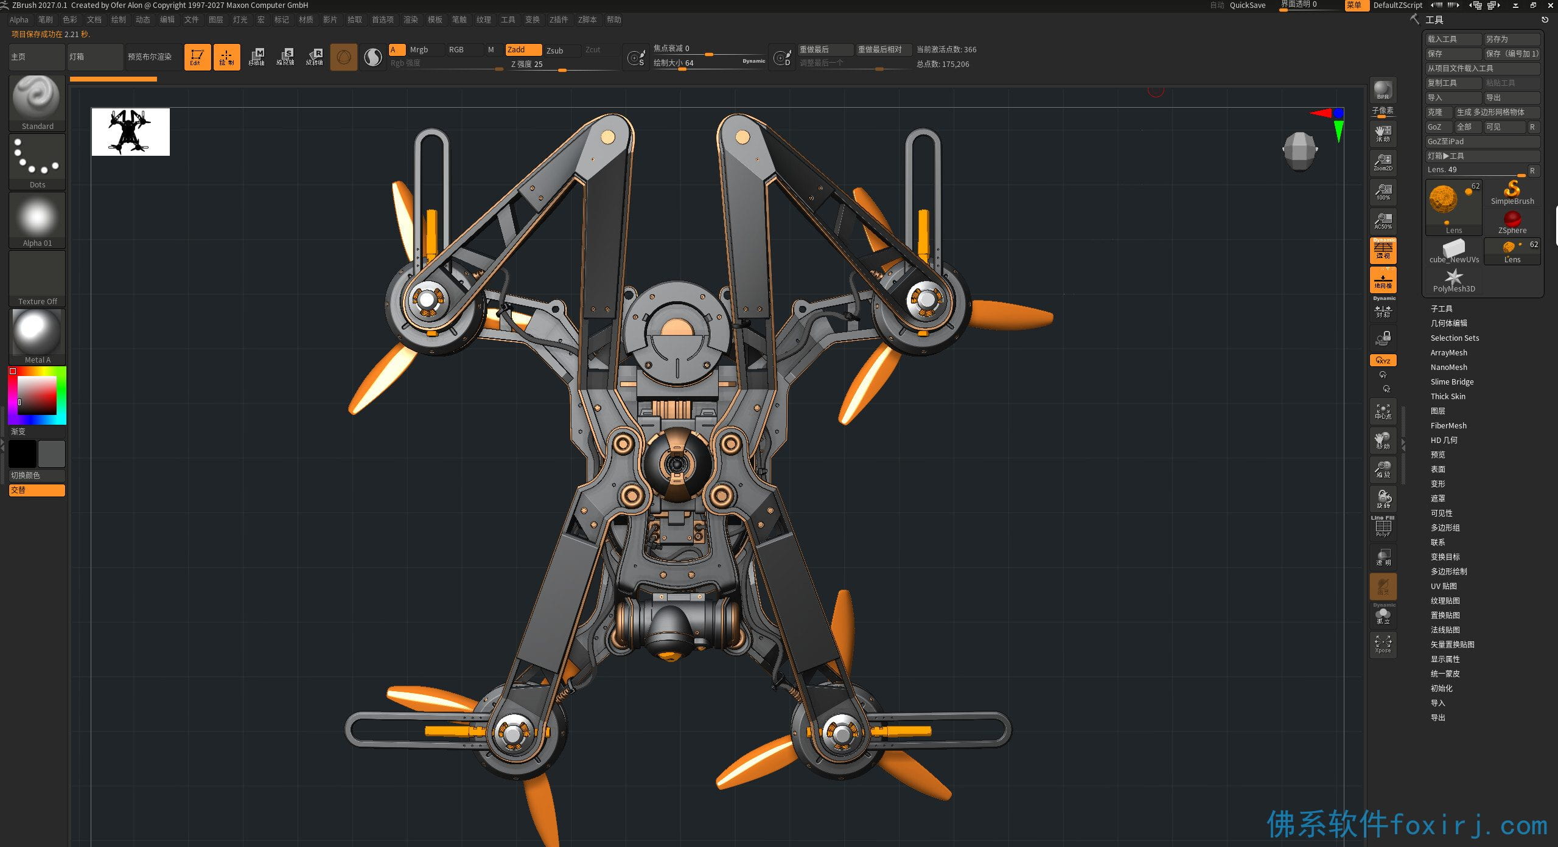Click the 旋转轴 Rotate gizmo icon

(x=315, y=57)
